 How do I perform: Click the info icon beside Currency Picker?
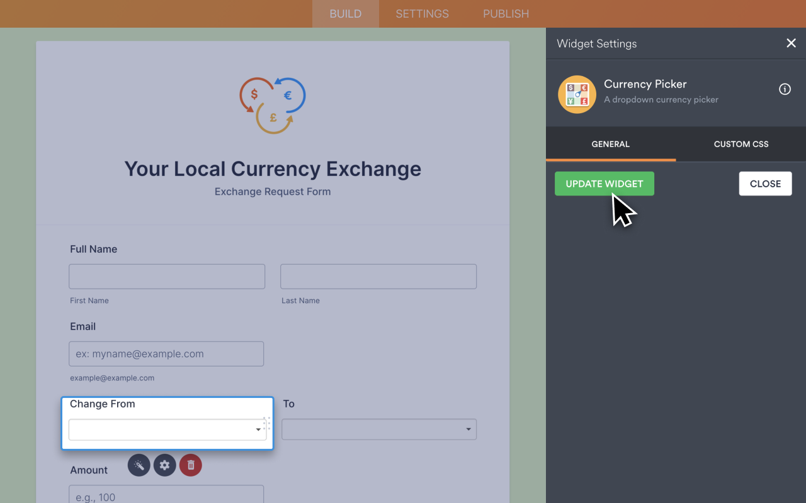(785, 89)
